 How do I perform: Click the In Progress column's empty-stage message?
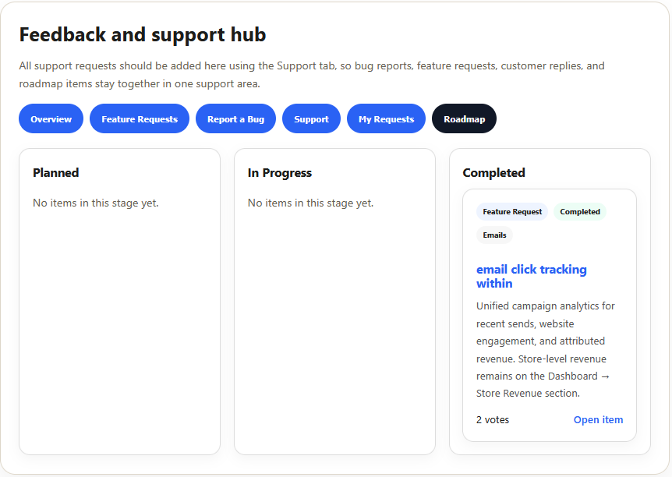click(x=311, y=203)
